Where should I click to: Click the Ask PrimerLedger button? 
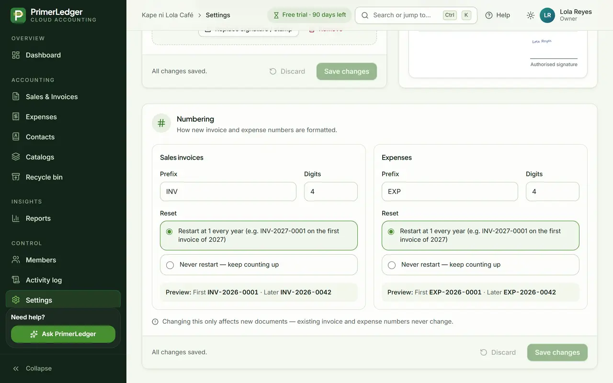(x=63, y=334)
